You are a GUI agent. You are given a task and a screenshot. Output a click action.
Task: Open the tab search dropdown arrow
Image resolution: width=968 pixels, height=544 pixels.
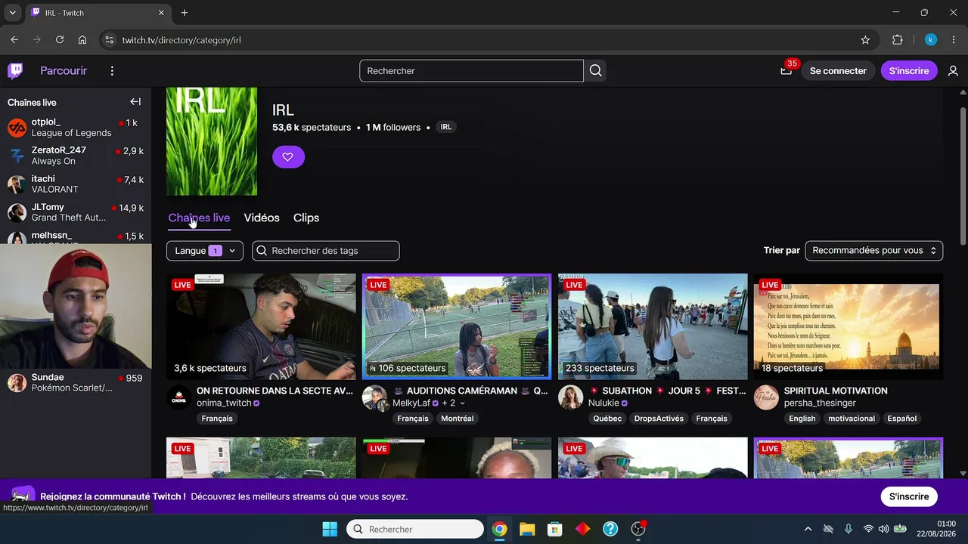coord(12,13)
